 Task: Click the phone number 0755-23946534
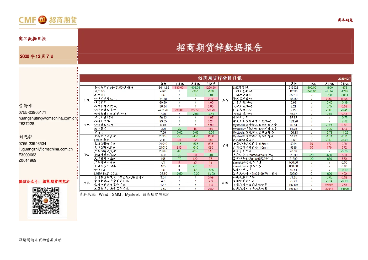[32, 144]
